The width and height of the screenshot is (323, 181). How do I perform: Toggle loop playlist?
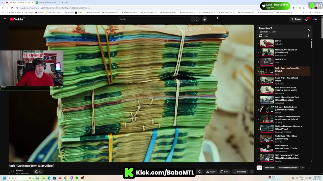click(x=261, y=36)
